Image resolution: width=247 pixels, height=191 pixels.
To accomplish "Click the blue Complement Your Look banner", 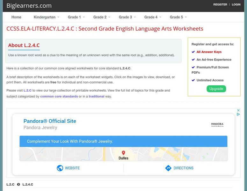I will [124, 141].
